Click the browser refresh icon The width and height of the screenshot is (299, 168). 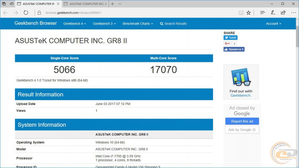26,13
